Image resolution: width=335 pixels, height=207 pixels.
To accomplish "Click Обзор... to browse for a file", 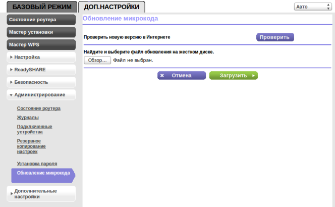I will (x=97, y=60).
